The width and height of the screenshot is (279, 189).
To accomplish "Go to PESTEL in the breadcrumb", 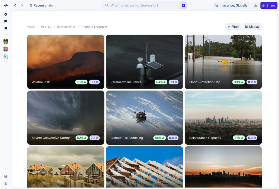I will click(x=46, y=27).
